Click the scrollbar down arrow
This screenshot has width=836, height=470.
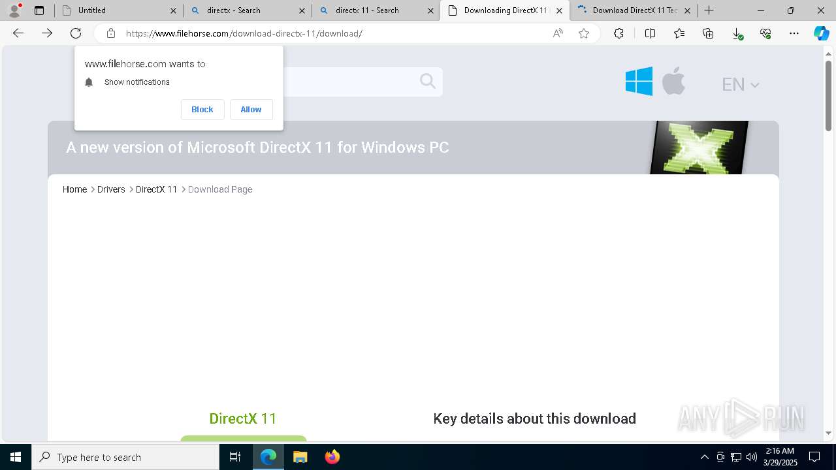click(829, 433)
